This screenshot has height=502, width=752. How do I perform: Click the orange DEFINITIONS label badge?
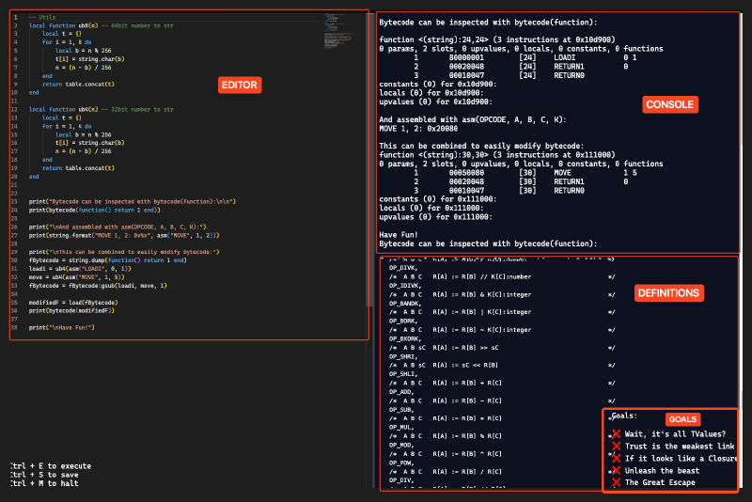tap(668, 293)
